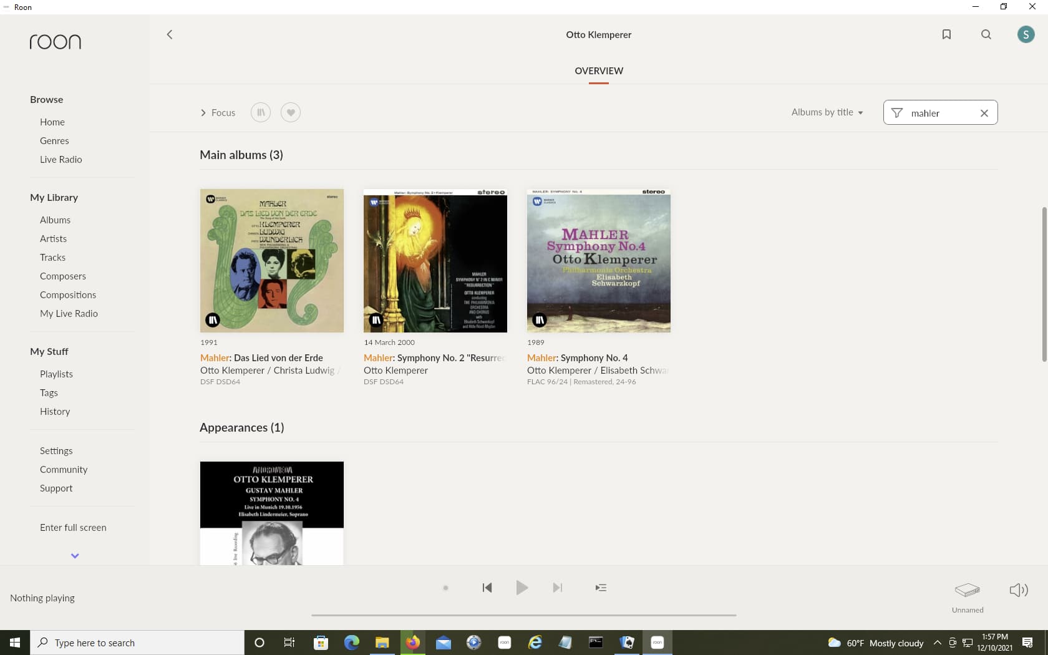Open Composers in My Library
This screenshot has width=1048, height=655.
63,276
